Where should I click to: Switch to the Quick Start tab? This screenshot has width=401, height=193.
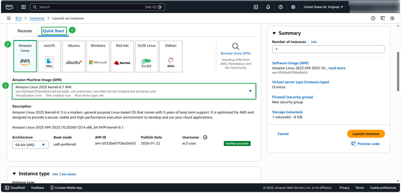coord(53,31)
